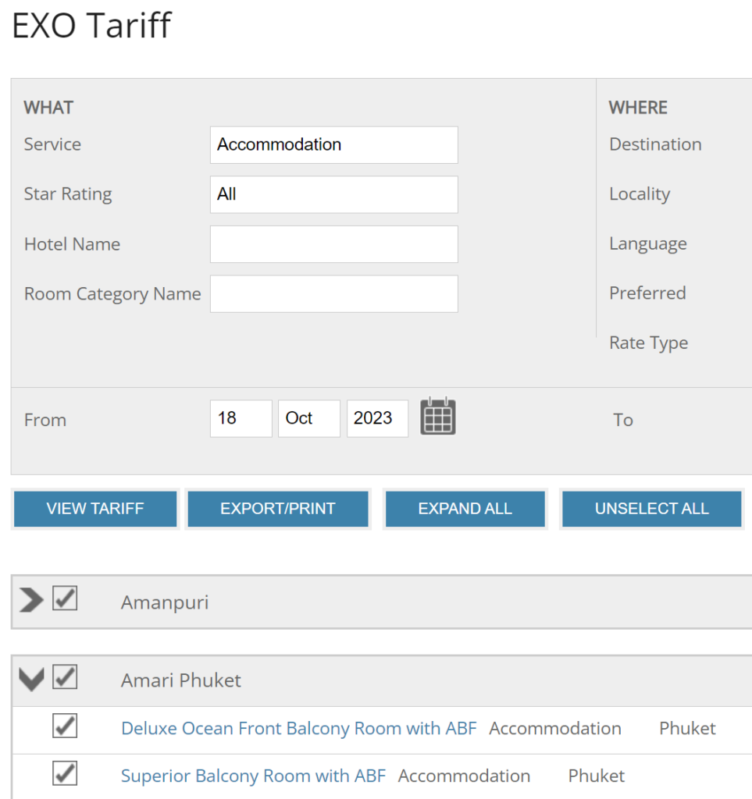The height and width of the screenshot is (799, 752).
Task: Open Deluxe Ocean Front Balcony Room link
Action: 298,729
